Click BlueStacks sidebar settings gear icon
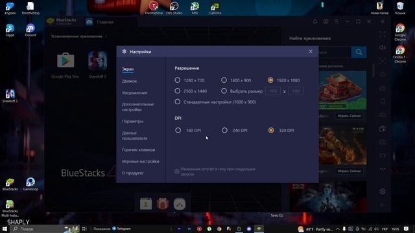Screen dimensions: 415x233 (x=383, y=192)
